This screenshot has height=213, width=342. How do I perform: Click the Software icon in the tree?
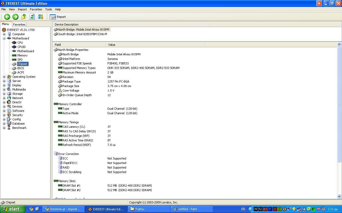(9, 111)
